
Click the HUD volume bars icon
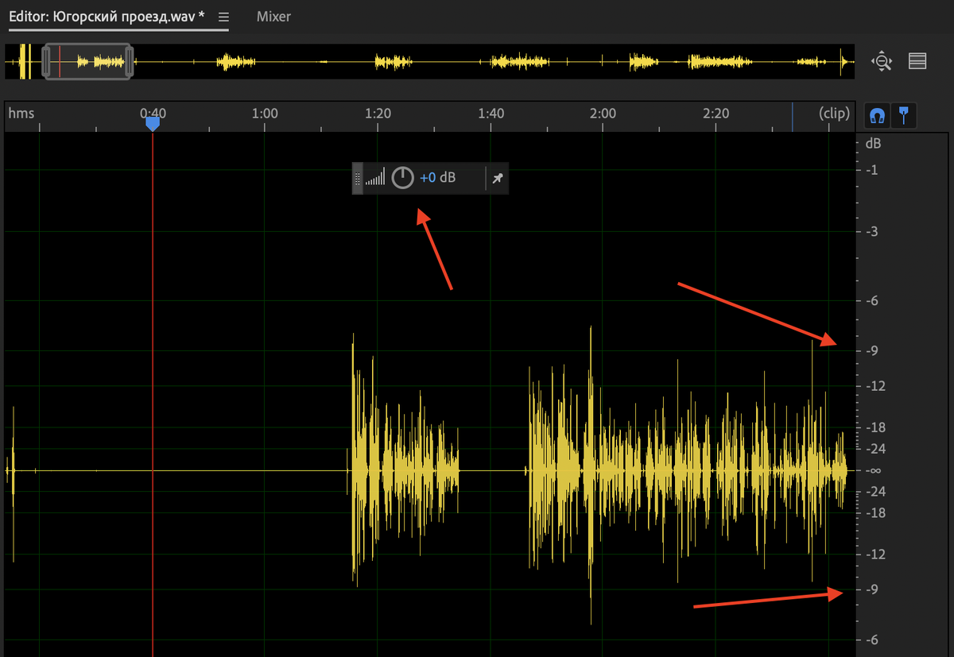(x=375, y=178)
